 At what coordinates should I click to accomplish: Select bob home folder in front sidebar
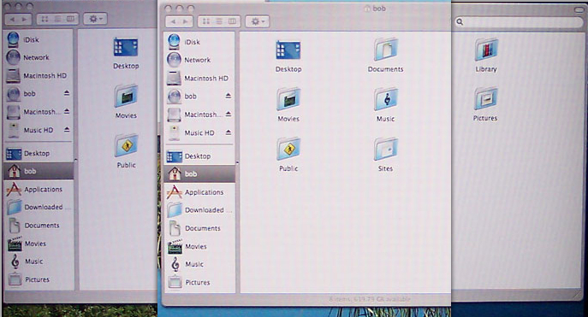click(199, 173)
